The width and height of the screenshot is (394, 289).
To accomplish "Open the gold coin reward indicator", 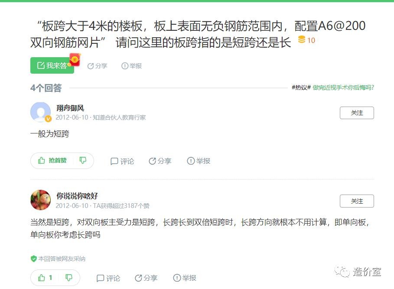I will 306,40.
